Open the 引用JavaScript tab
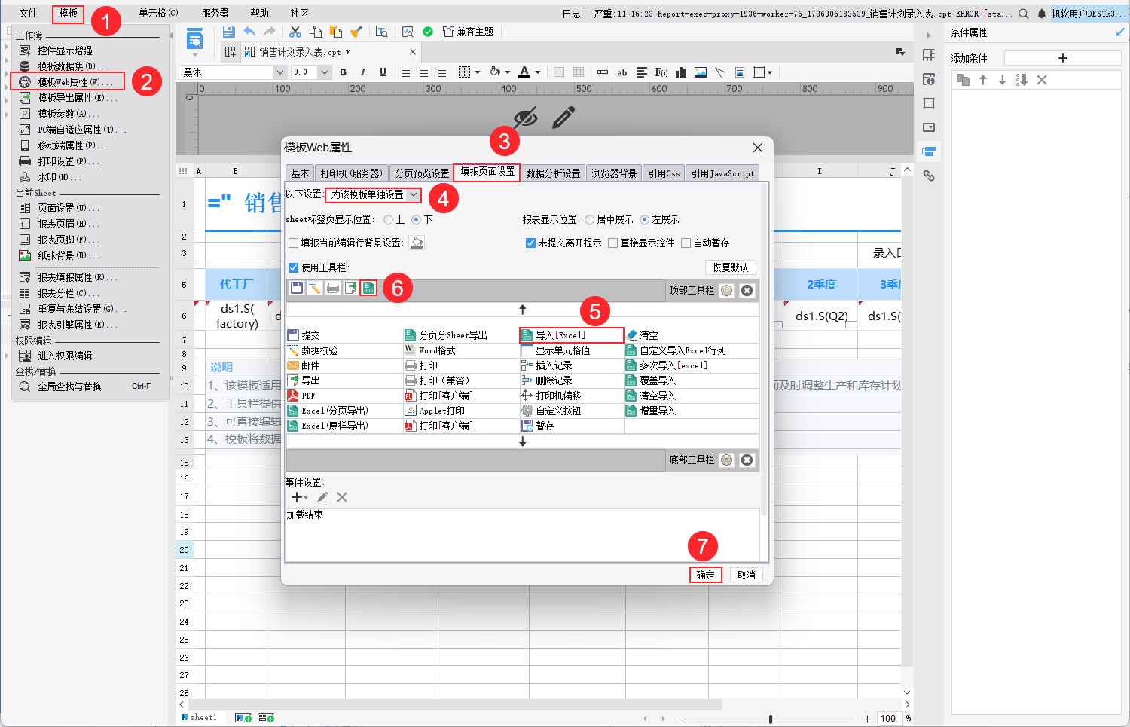 (x=722, y=173)
